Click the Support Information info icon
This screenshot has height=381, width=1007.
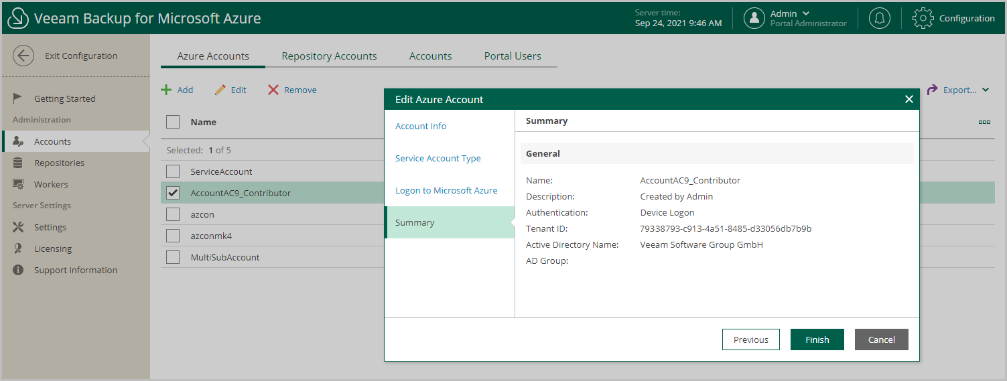(x=18, y=270)
